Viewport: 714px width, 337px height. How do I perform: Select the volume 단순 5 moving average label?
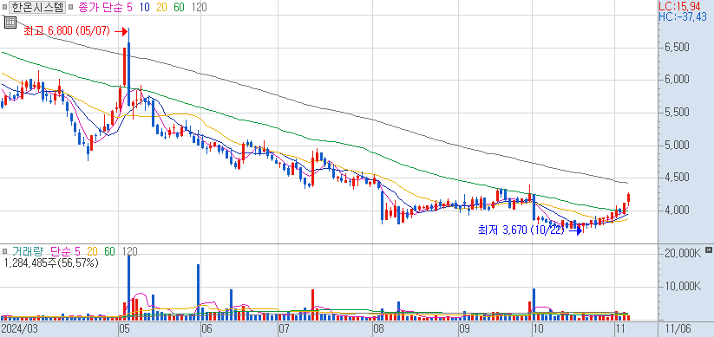pos(66,251)
